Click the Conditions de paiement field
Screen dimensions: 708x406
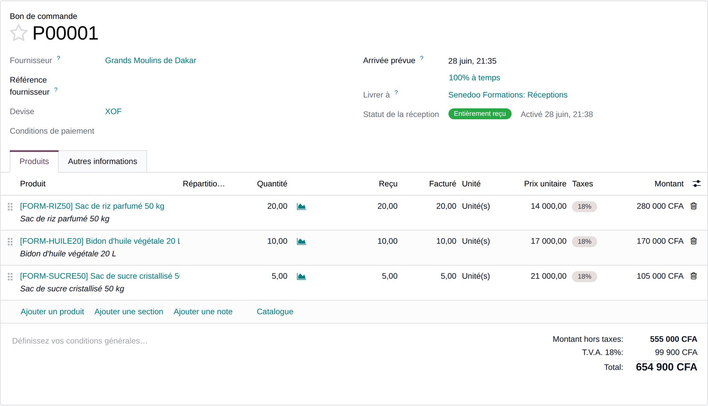(226, 131)
